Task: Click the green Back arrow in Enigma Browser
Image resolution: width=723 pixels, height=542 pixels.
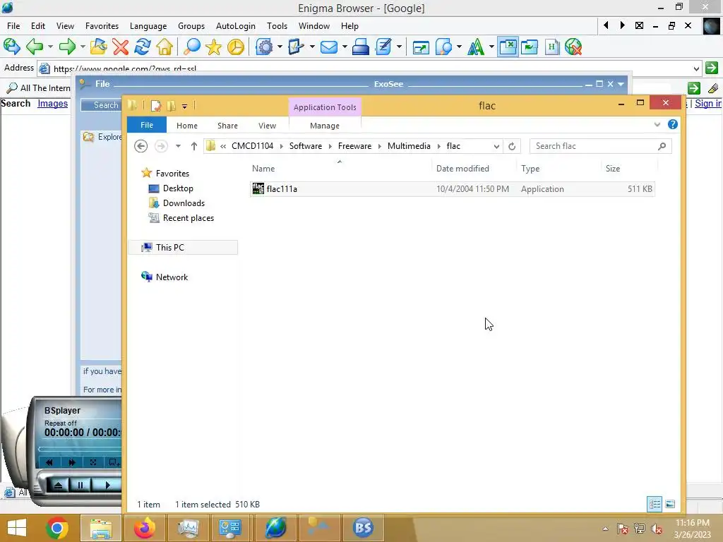Action: click(35, 47)
